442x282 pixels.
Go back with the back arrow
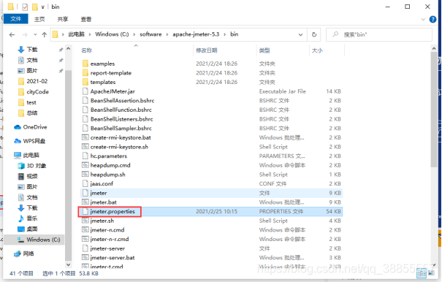[x=12, y=34]
